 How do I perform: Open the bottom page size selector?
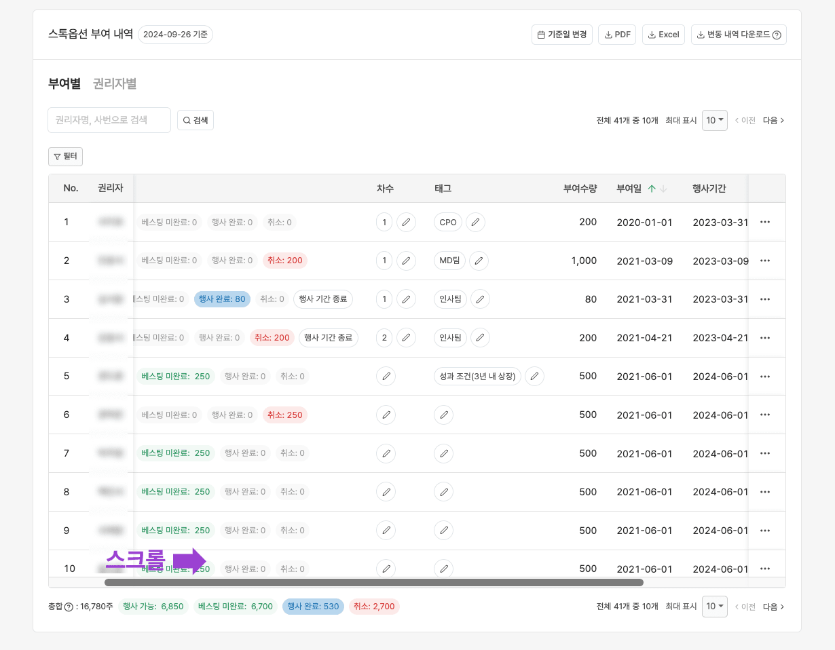click(714, 606)
